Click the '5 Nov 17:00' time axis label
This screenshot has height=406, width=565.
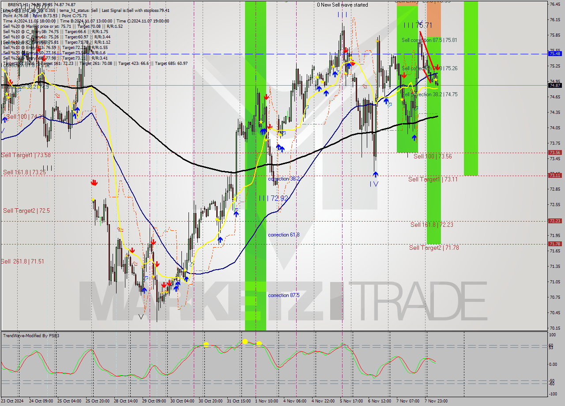coord(351,401)
